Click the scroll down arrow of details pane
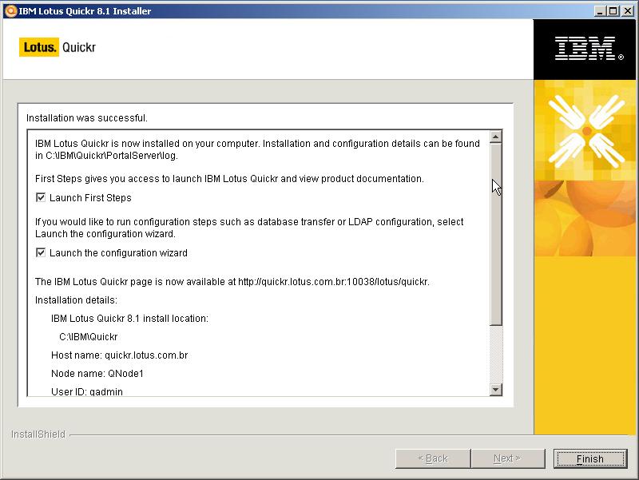 (x=495, y=390)
